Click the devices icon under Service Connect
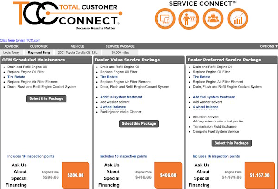 (166, 18)
